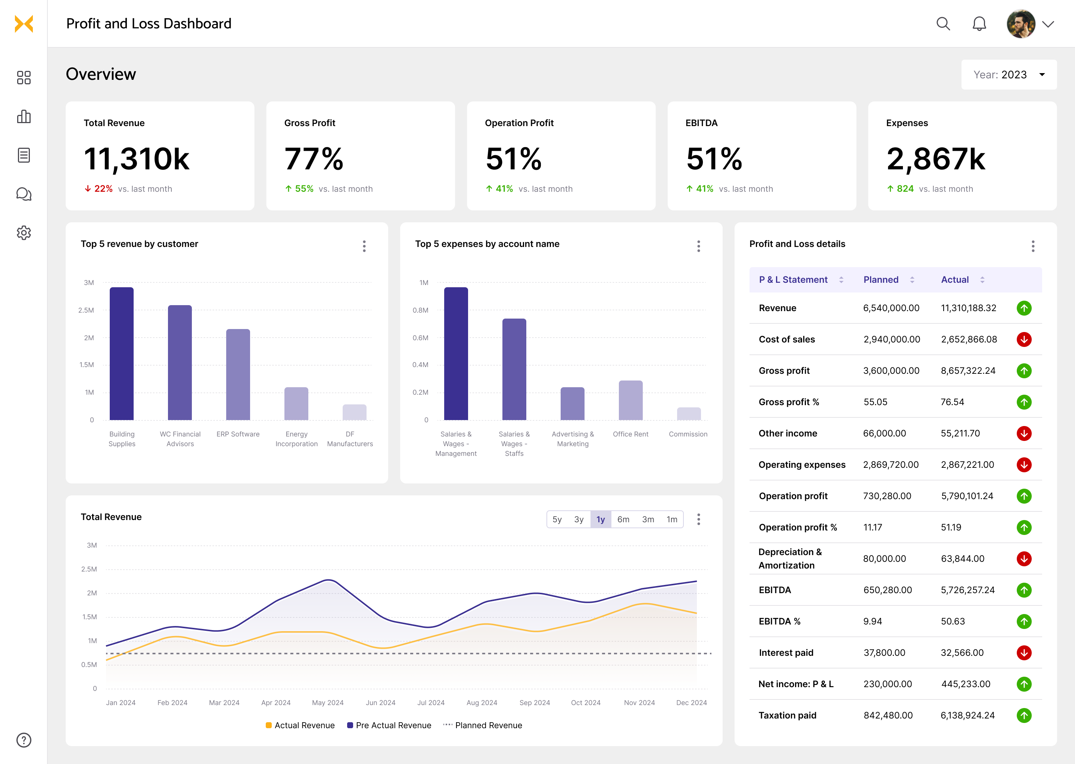Switch to the 5y time range

(x=557, y=519)
